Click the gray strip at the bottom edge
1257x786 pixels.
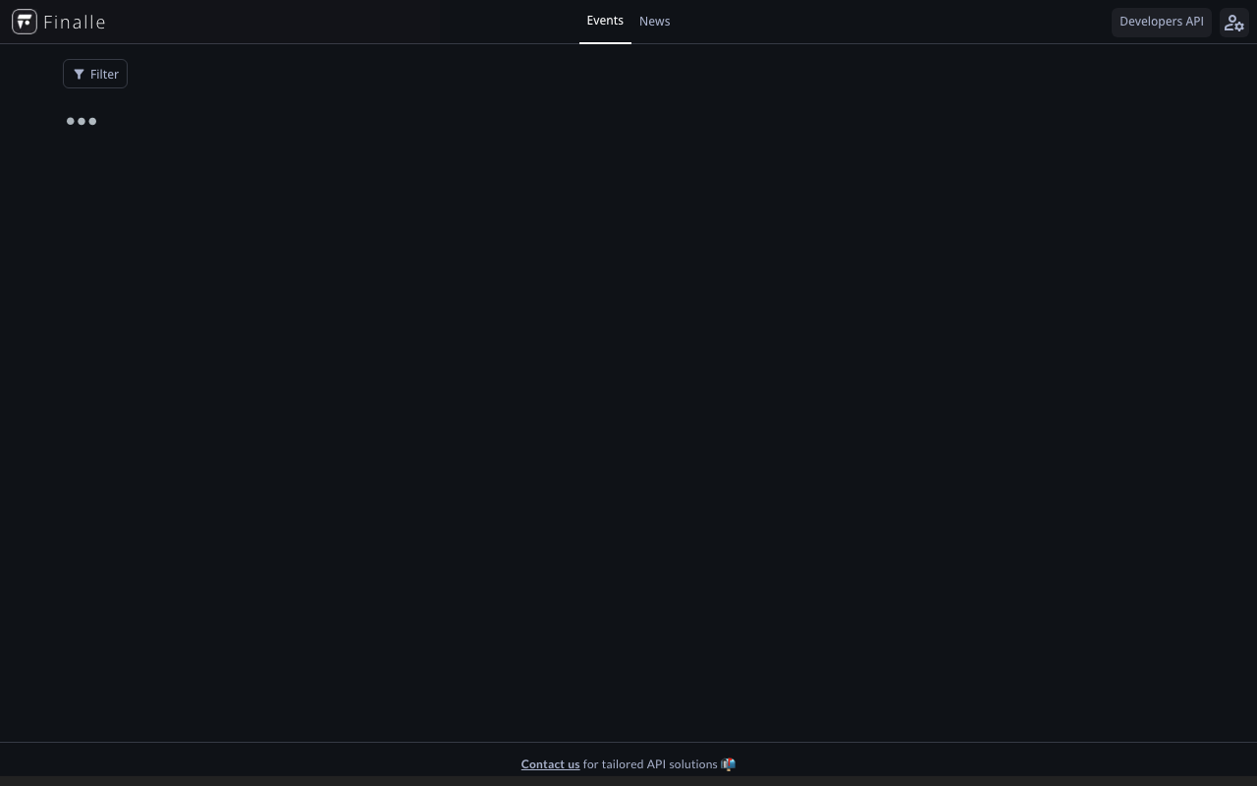(x=628, y=781)
